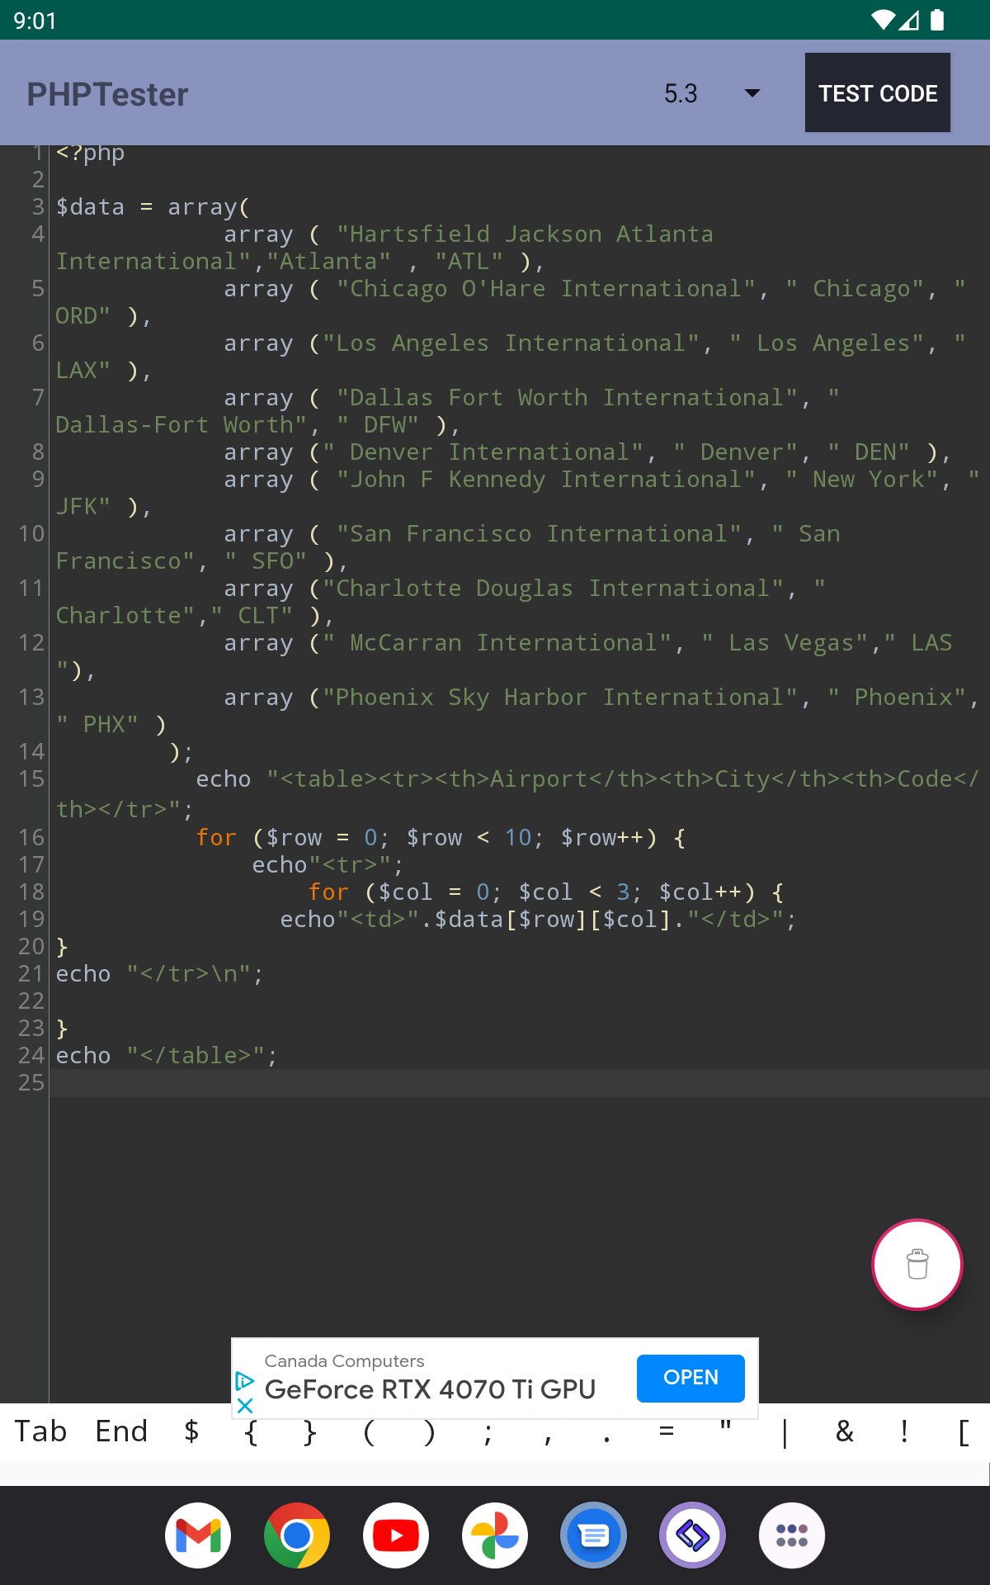
Task: Tap the echo "</table>" line
Action: [x=167, y=1055]
